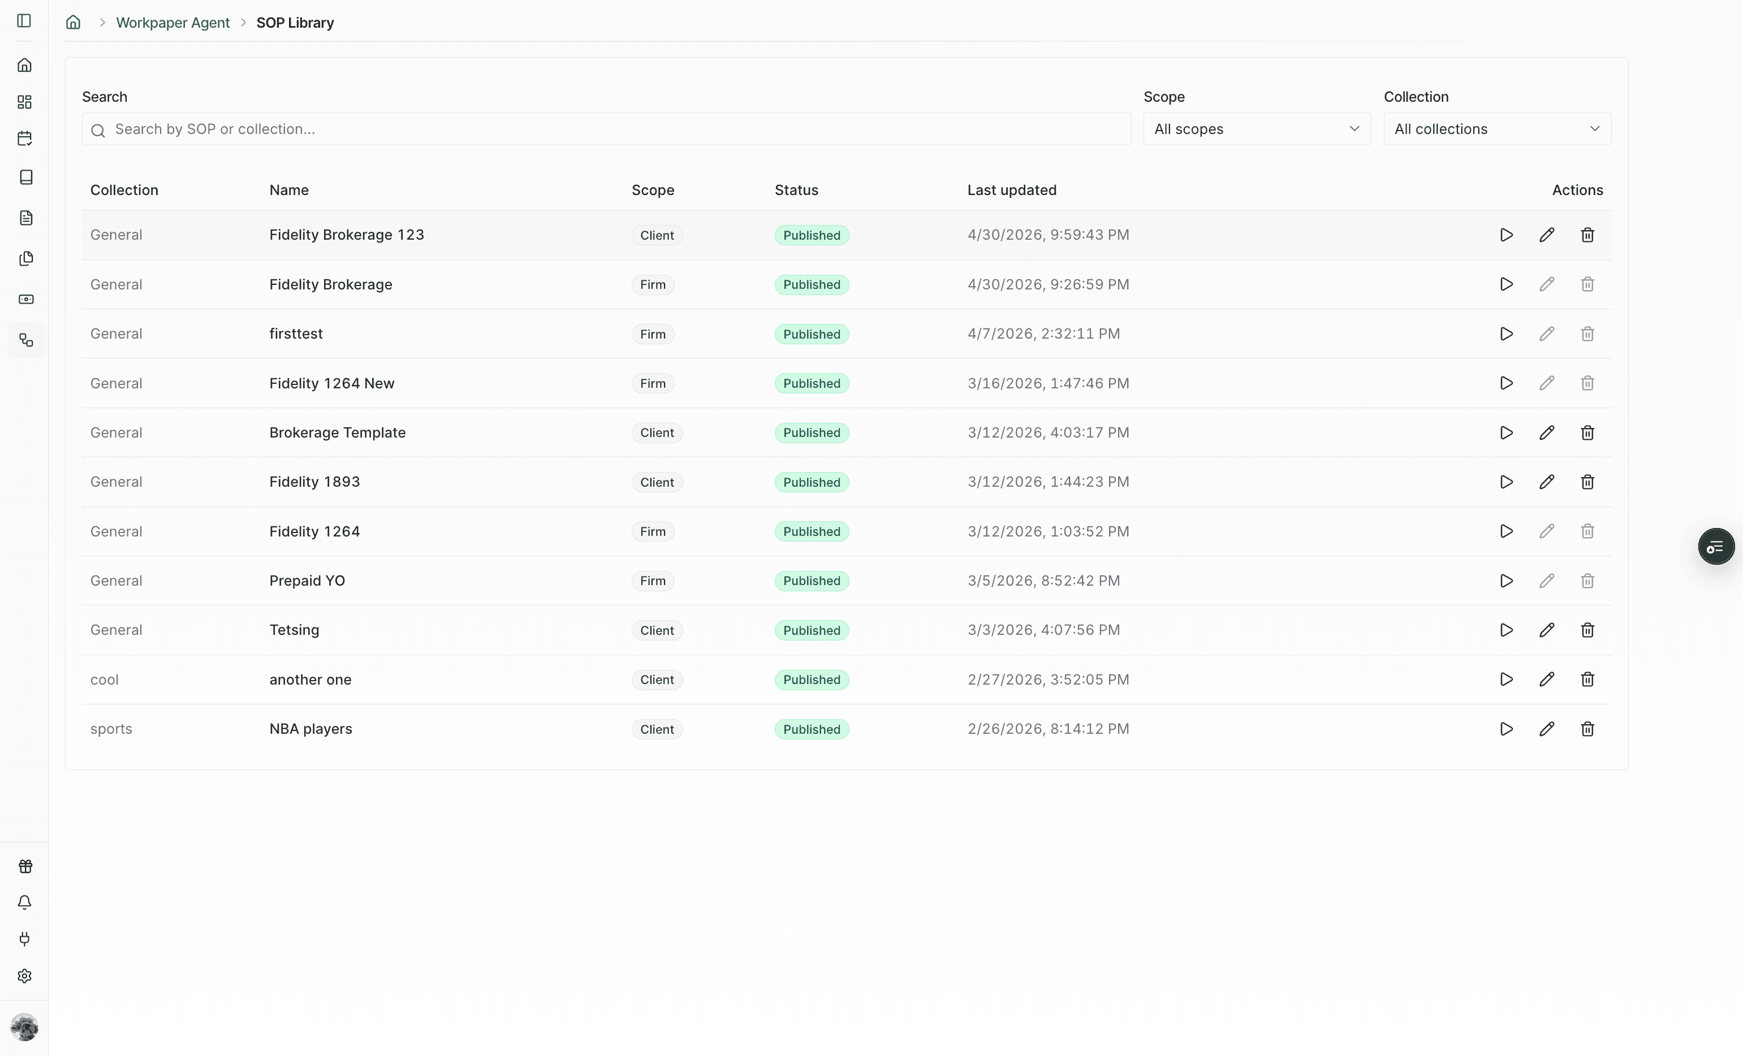Image resolution: width=1743 pixels, height=1056 pixels.
Task: Open the settings gear icon
Action: (x=25, y=976)
